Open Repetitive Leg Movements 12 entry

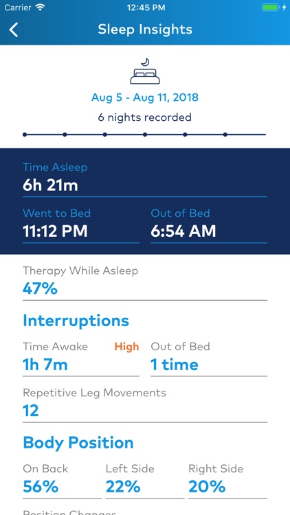tap(145, 404)
